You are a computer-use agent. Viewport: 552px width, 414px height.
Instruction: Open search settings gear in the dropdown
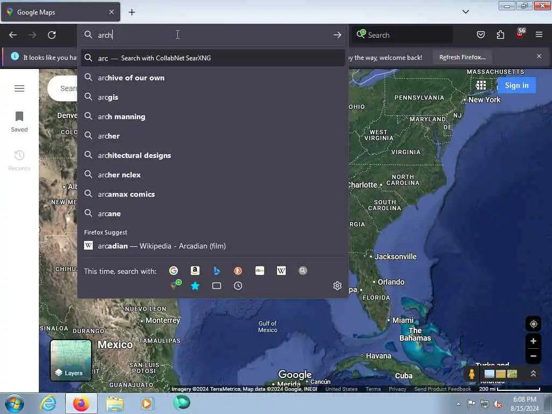[x=337, y=286]
